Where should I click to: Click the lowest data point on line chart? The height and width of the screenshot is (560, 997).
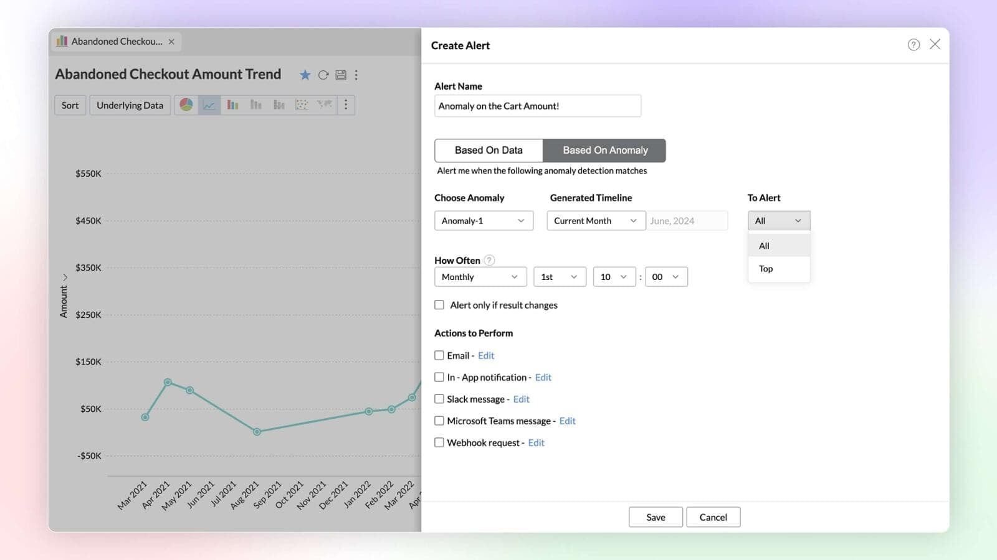click(257, 431)
